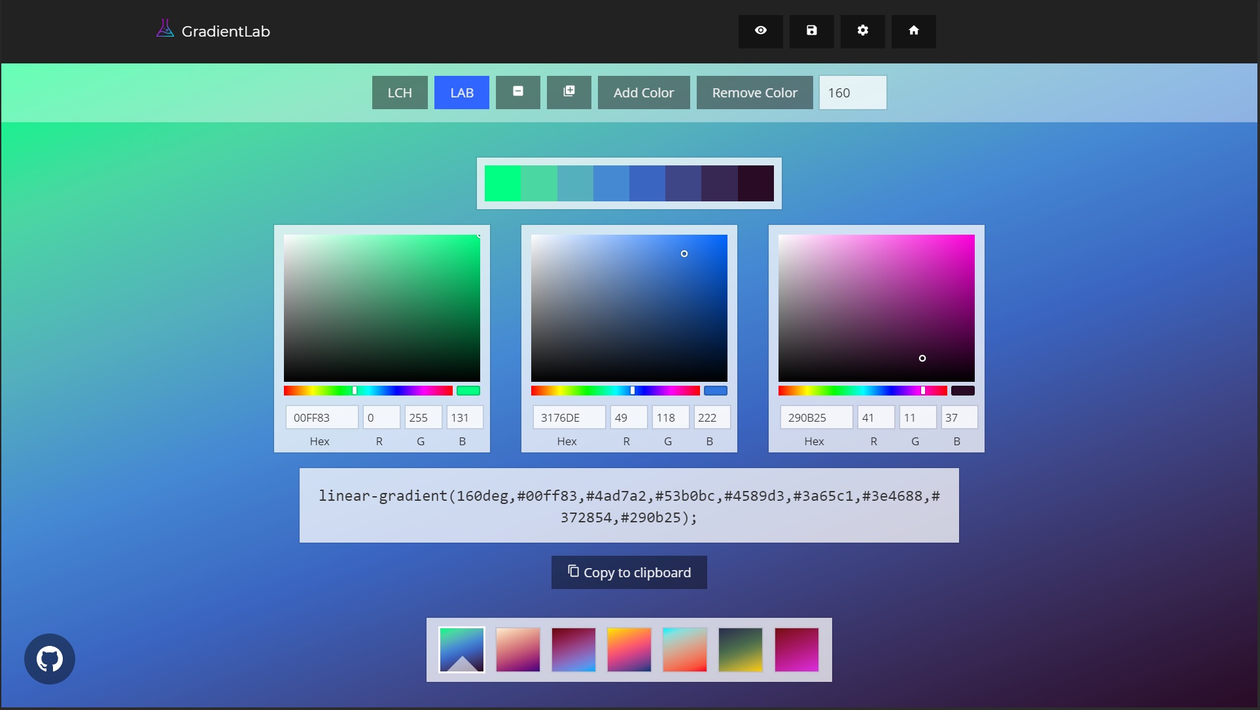Choose the dark green-to-yellow preset thumbnail
The width and height of the screenshot is (1260, 710).
tap(740, 650)
